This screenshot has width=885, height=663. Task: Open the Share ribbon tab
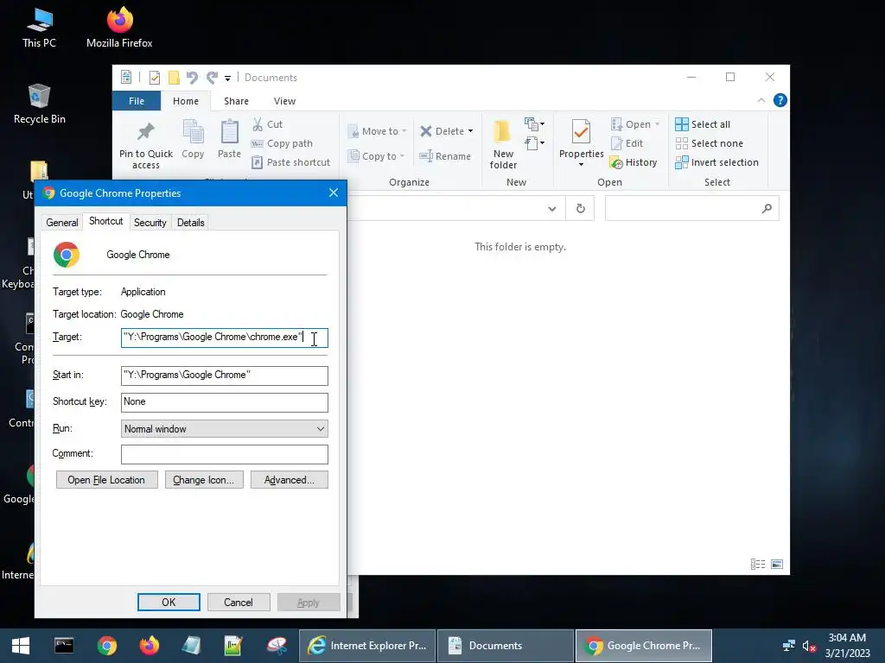coord(236,101)
